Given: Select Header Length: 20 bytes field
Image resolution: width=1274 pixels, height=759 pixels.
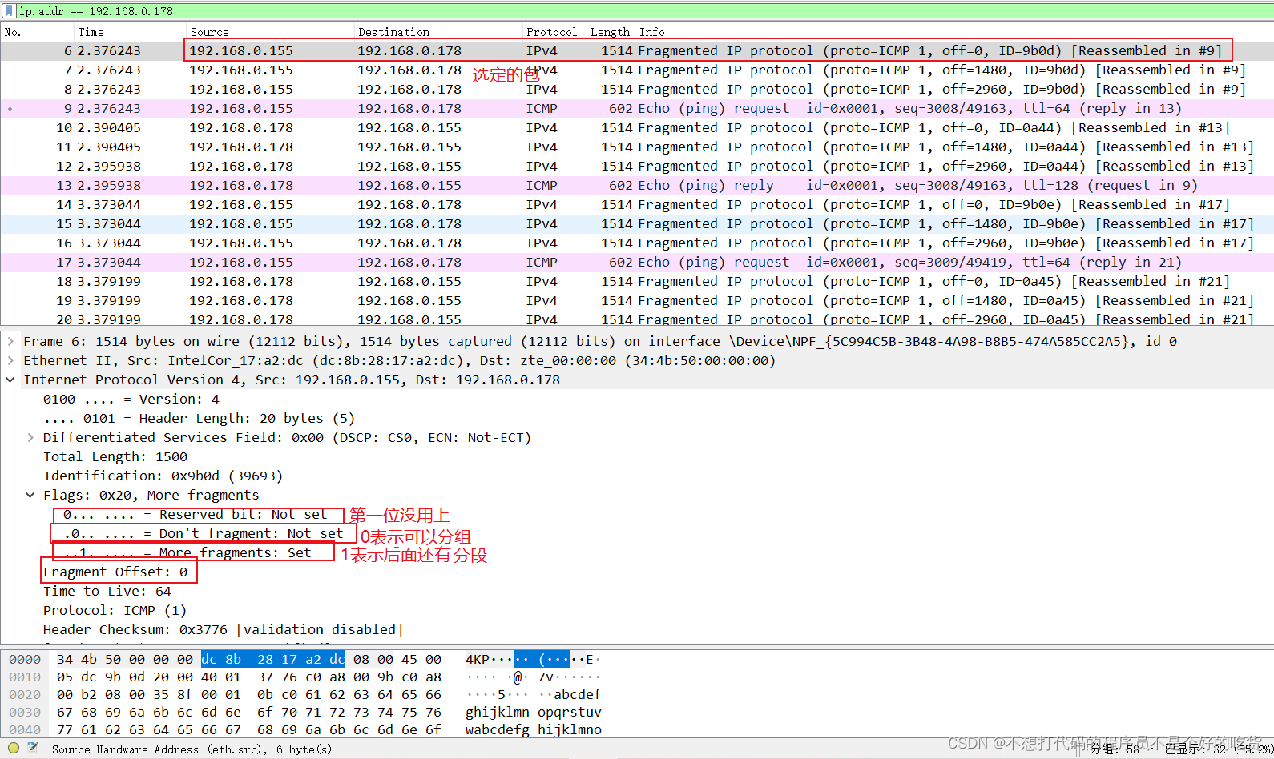Looking at the screenshot, I should pyautogui.click(x=199, y=418).
